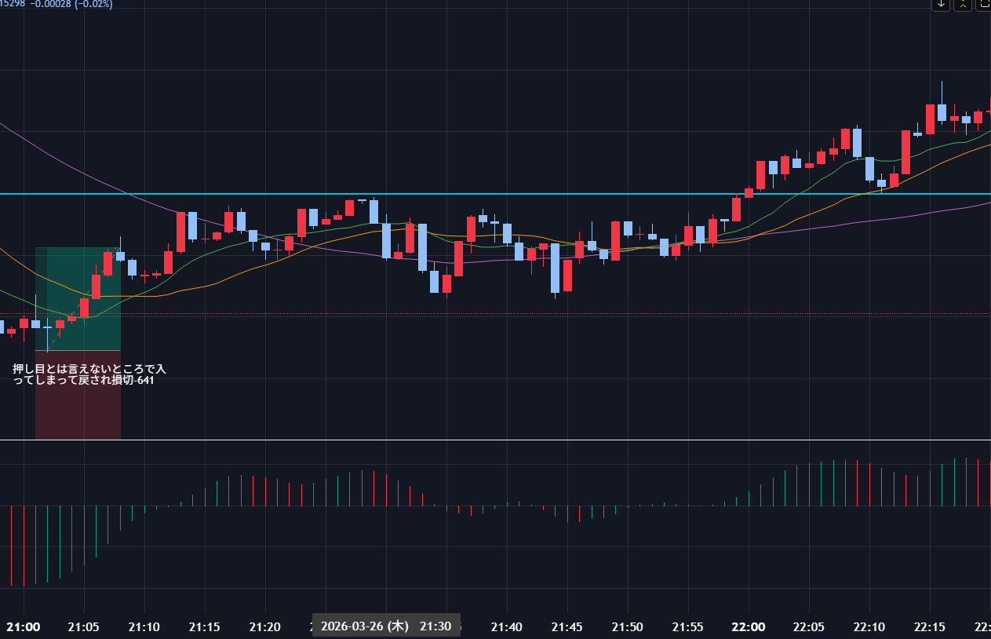Viewport: 991px width, 639px height.
Task: Select the red stop-loss zone of the position tool
Action: click(78, 408)
